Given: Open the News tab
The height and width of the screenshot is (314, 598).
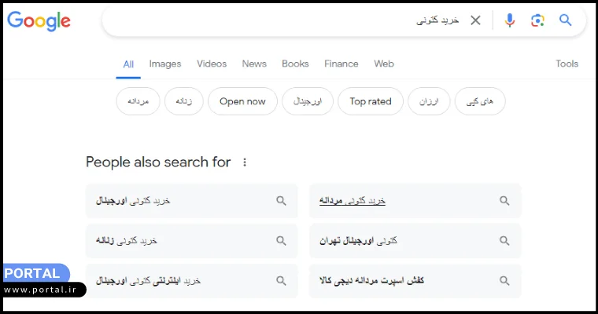Looking at the screenshot, I should [254, 64].
